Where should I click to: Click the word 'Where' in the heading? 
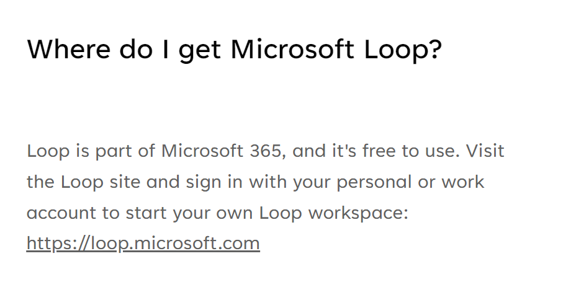(x=68, y=49)
